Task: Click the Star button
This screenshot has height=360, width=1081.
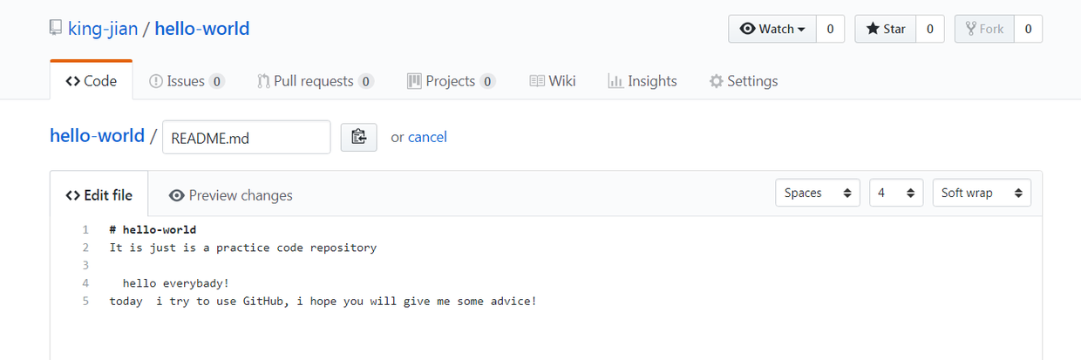Action: [x=886, y=29]
